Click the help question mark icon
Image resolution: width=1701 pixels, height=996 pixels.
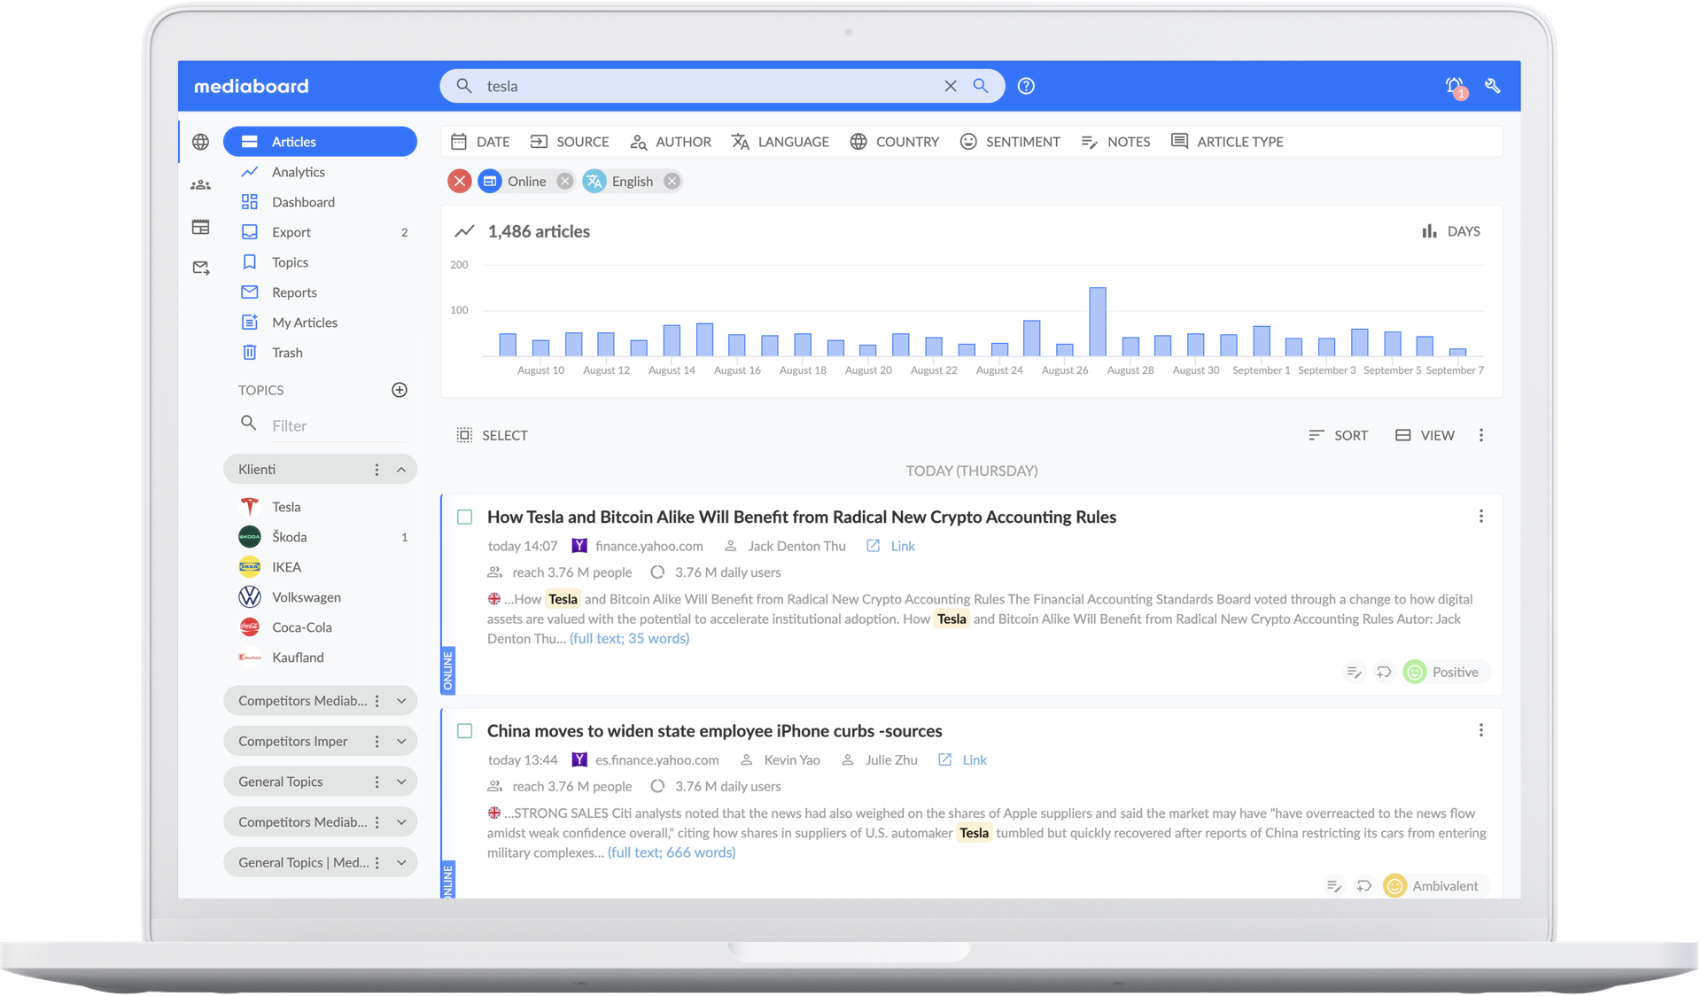tap(1026, 86)
